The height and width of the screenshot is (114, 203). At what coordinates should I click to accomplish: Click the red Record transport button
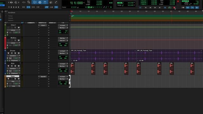click(x=174, y=8)
